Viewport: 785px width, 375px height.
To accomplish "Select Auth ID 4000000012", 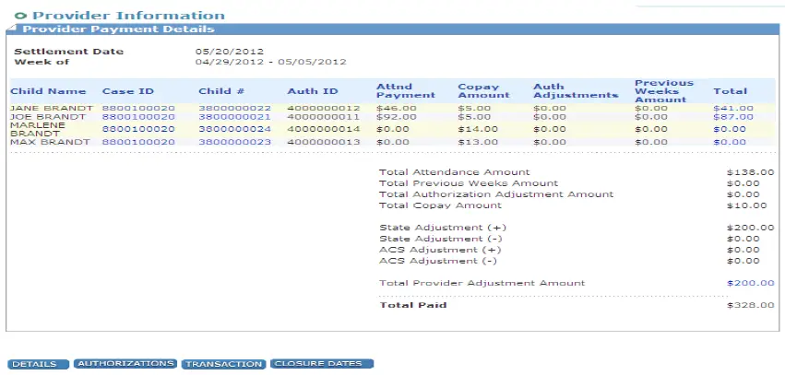I will [x=324, y=108].
